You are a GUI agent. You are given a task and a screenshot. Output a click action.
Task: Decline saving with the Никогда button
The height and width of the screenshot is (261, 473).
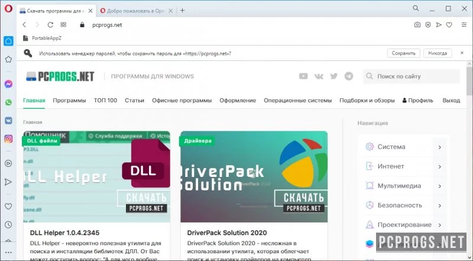point(438,53)
